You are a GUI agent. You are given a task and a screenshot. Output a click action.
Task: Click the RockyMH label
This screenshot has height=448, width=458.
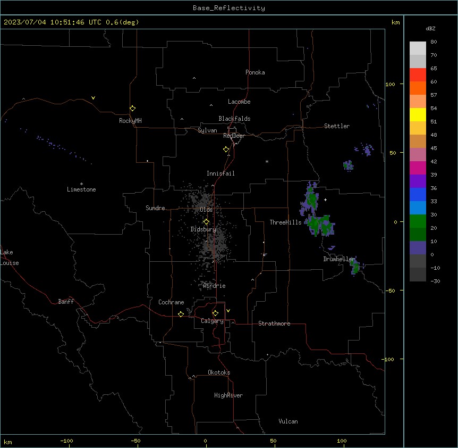130,121
